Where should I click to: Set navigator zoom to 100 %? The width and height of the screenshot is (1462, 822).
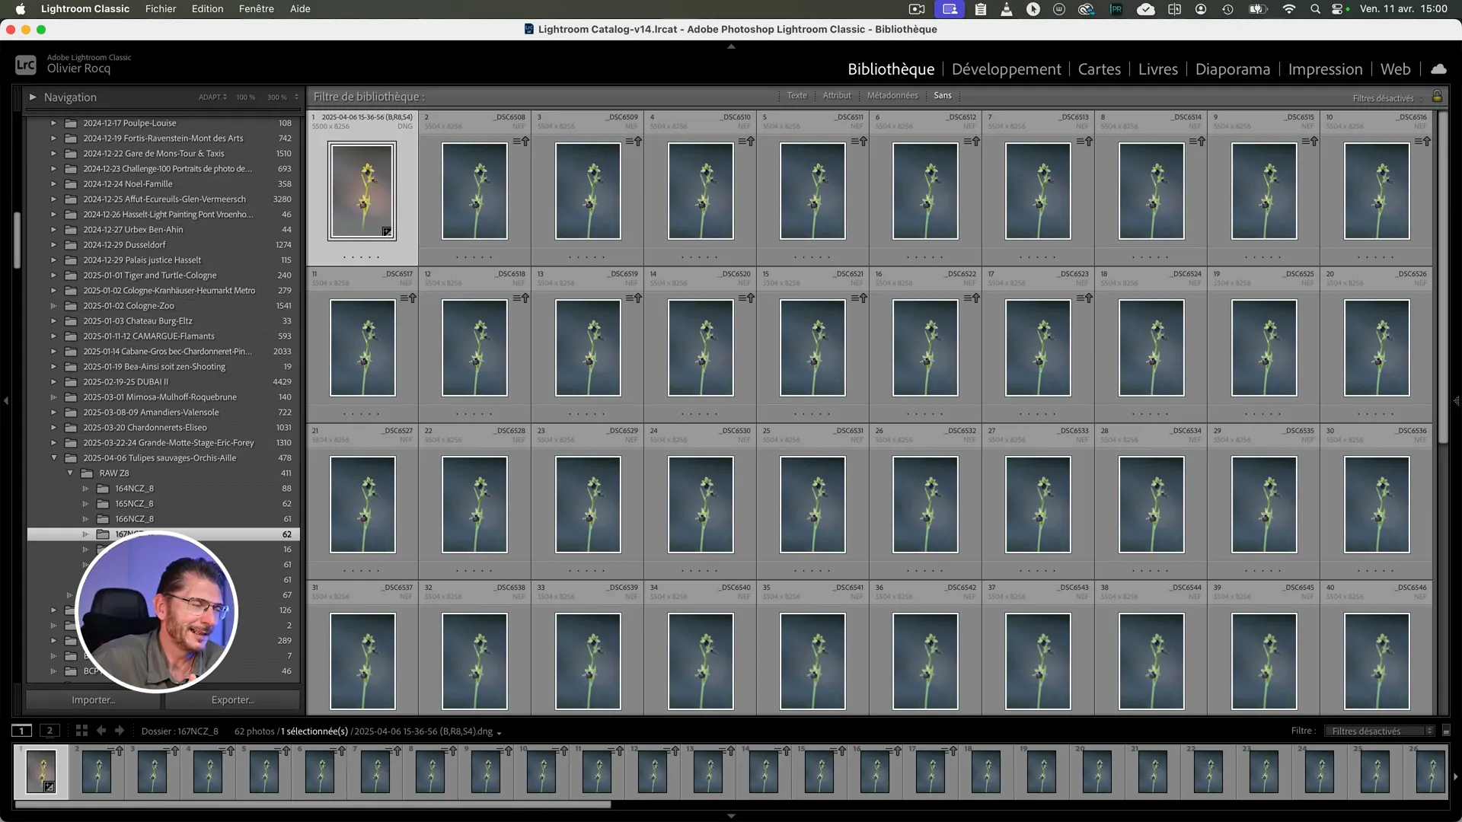(245, 97)
